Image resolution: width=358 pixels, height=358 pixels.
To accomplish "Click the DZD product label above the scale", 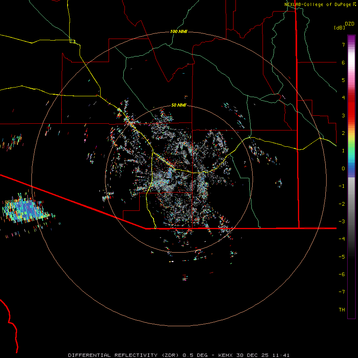I will point(350,24).
